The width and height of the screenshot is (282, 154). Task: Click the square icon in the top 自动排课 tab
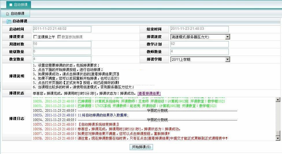tap(11, 5)
